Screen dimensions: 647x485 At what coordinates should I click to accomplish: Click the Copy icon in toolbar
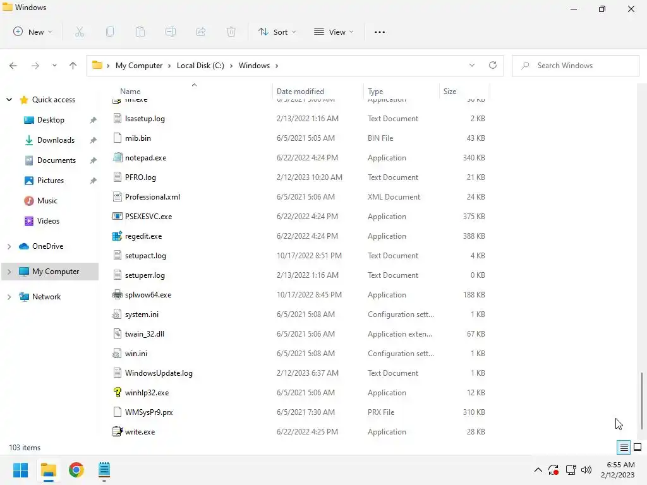click(x=110, y=32)
